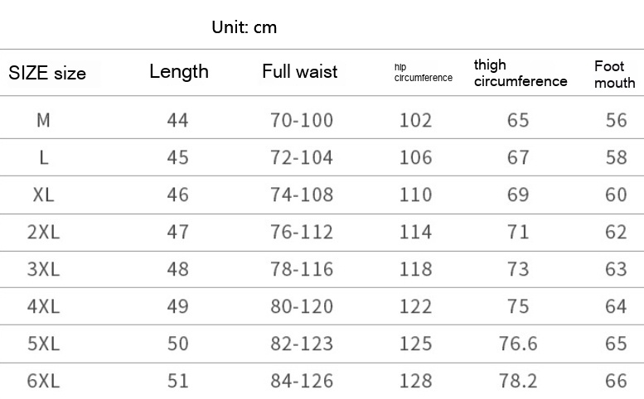The height and width of the screenshot is (399, 644).
Task: Click the waist range 70-100 cell
Action: 302,120
